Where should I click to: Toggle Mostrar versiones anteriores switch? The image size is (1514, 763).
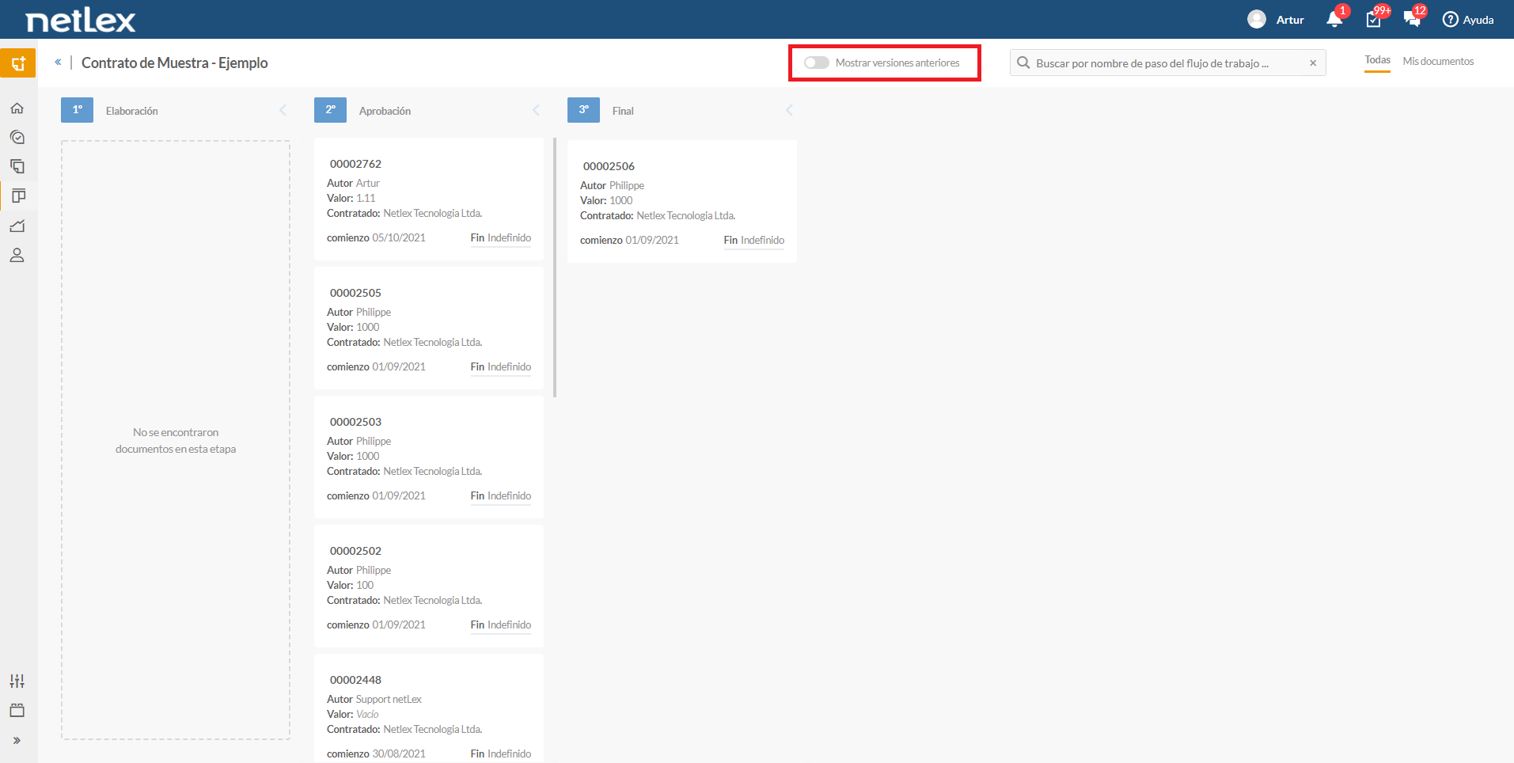816,63
